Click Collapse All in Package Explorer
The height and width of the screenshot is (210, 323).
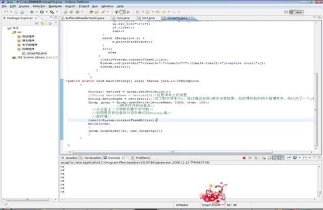tap(37, 23)
